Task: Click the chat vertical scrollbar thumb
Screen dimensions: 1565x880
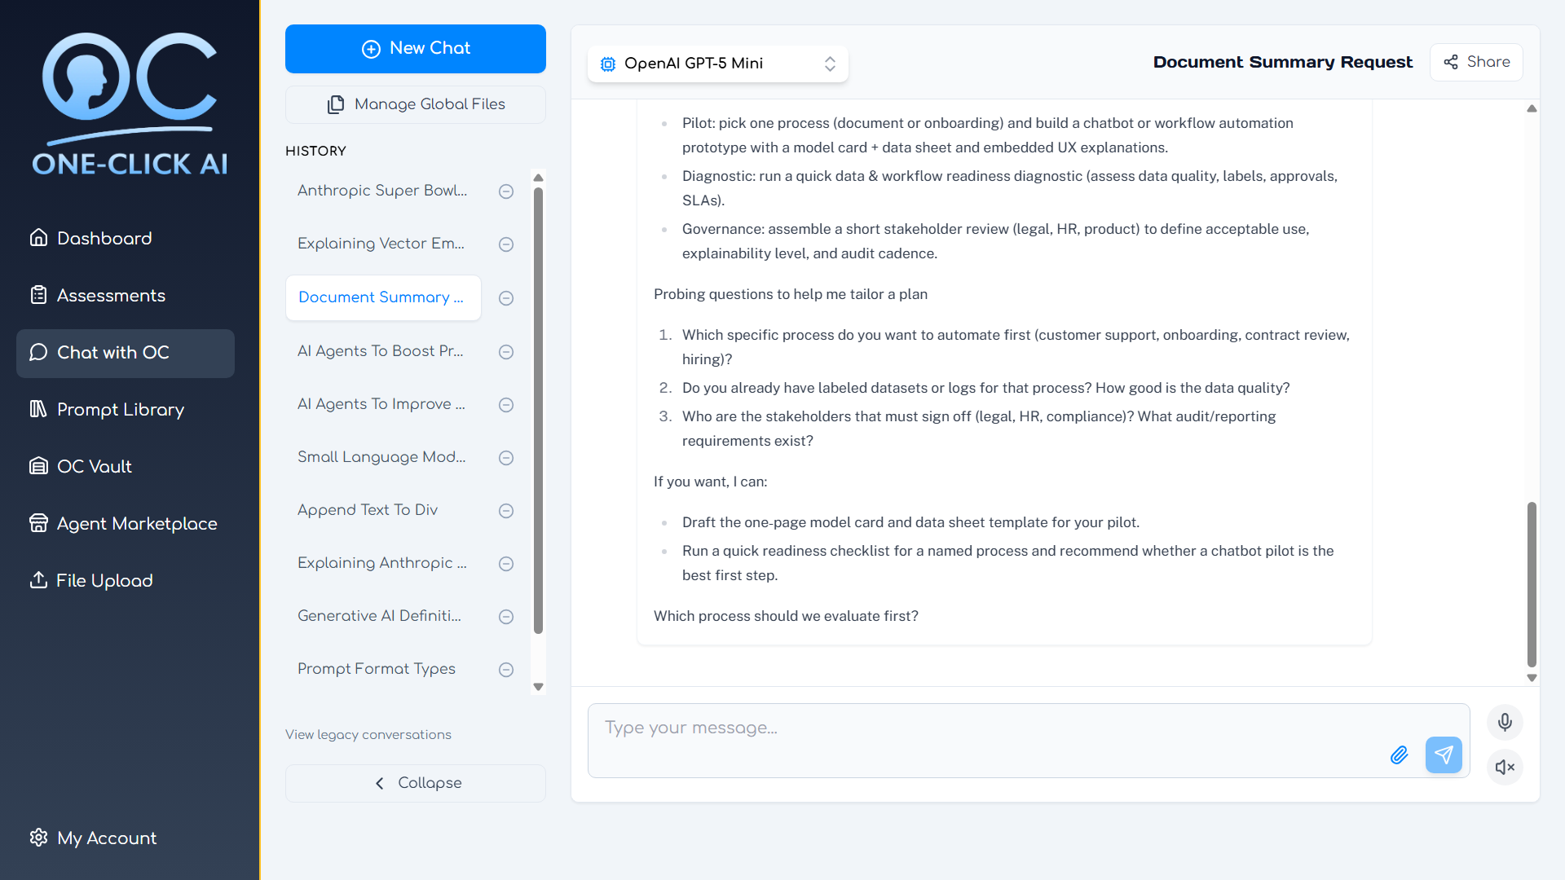Action: point(1532,584)
